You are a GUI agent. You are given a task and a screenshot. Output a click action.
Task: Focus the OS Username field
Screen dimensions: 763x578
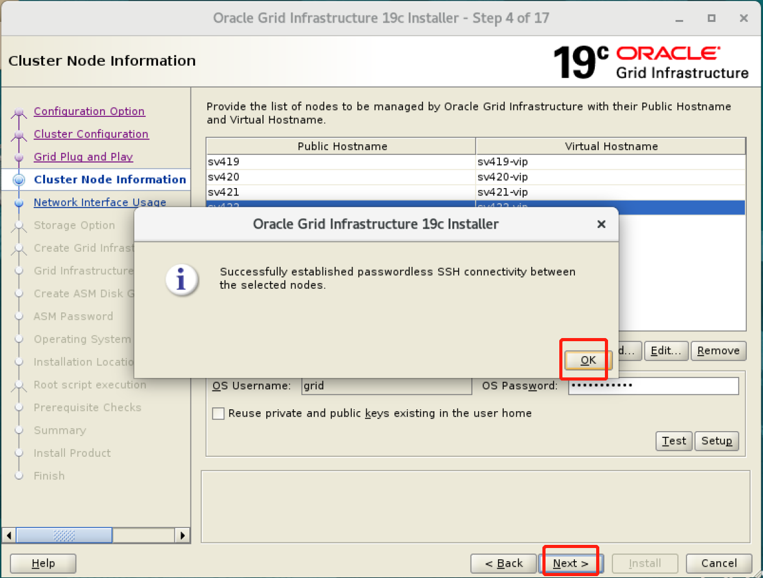pyautogui.click(x=386, y=386)
